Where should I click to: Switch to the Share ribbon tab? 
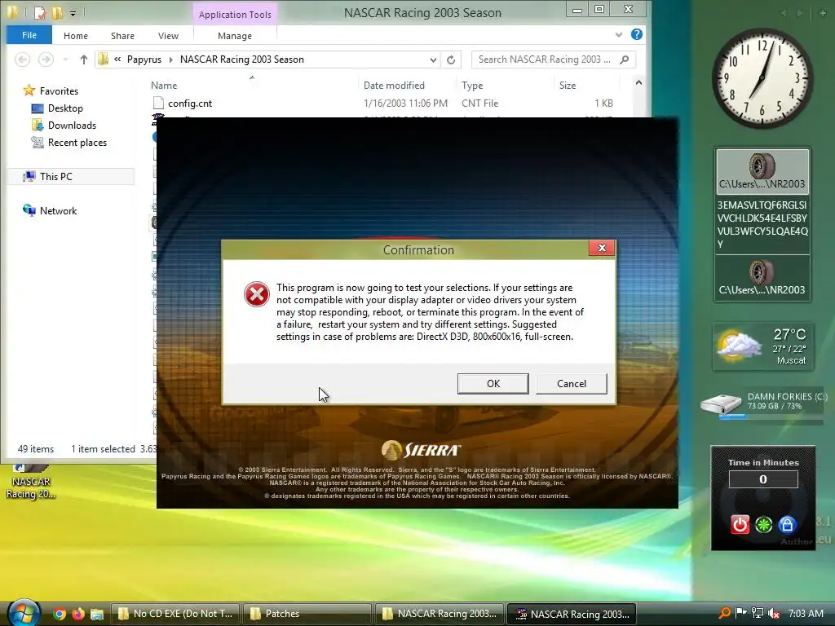(x=122, y=36)
